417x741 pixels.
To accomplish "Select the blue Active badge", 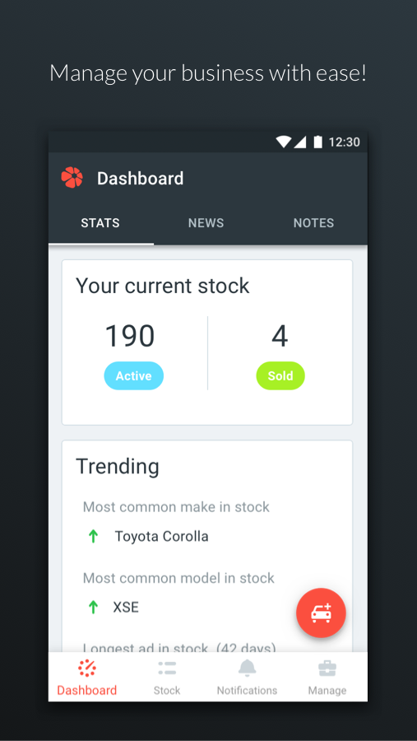I will click(x=133, y=375).
